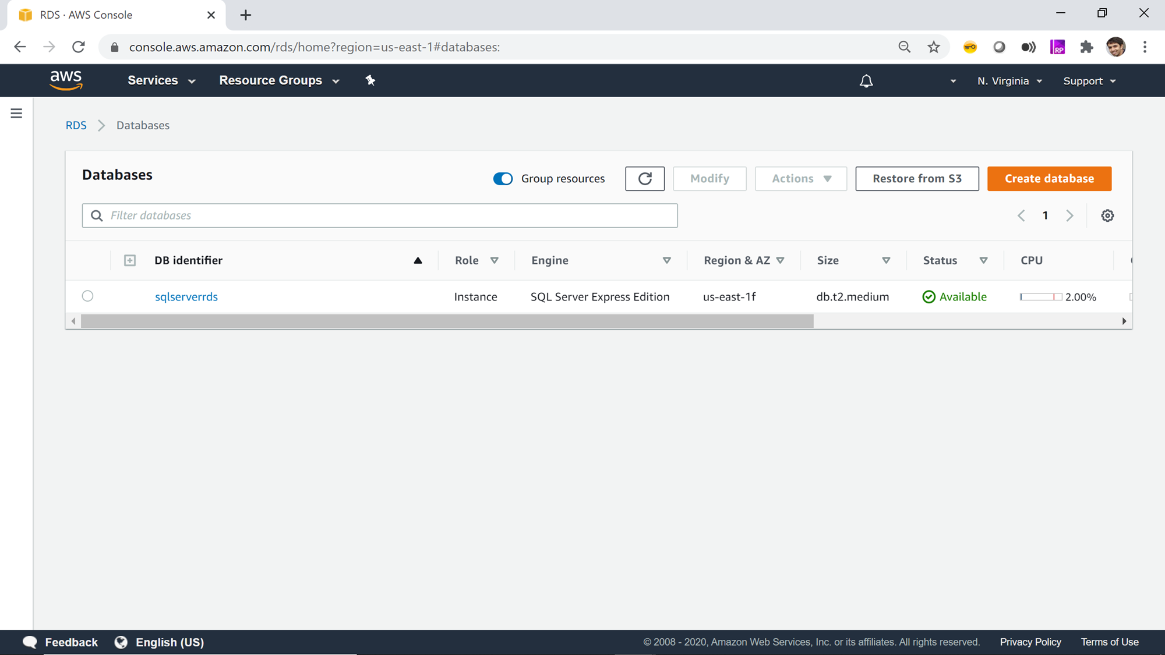This screenshot has height=655, width=1165.
Task: Click the refresh databases icon button
Action: coord(644,179)
